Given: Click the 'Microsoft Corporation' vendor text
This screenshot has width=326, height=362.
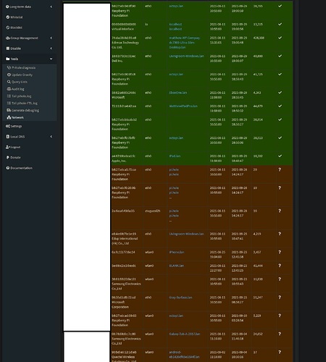Looking at the screenshot, I should tap(120, 305).
